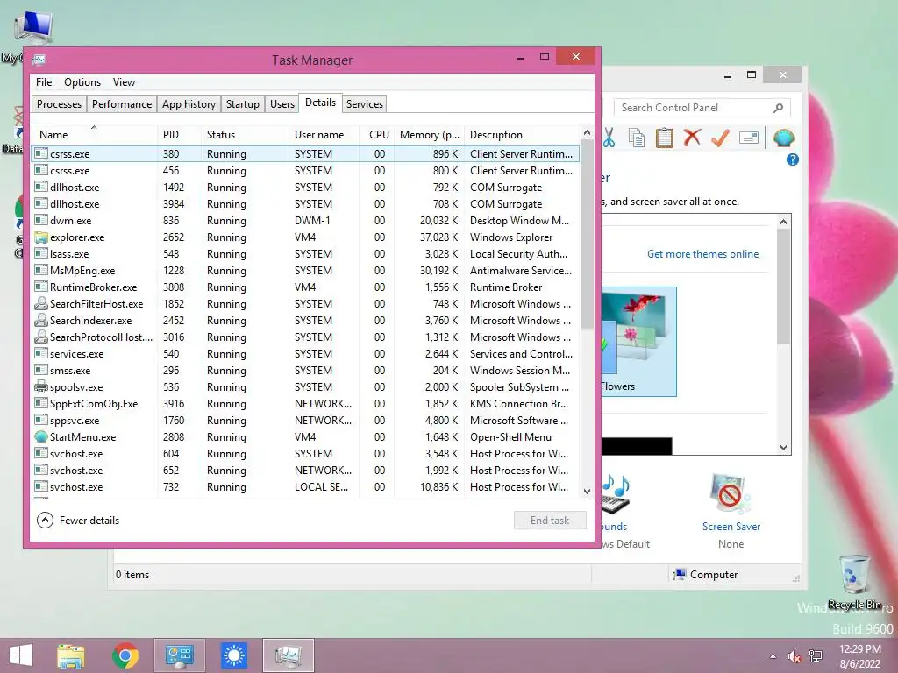Open Get more themes online link
This screenshot has width=898, height=673.
702,254
